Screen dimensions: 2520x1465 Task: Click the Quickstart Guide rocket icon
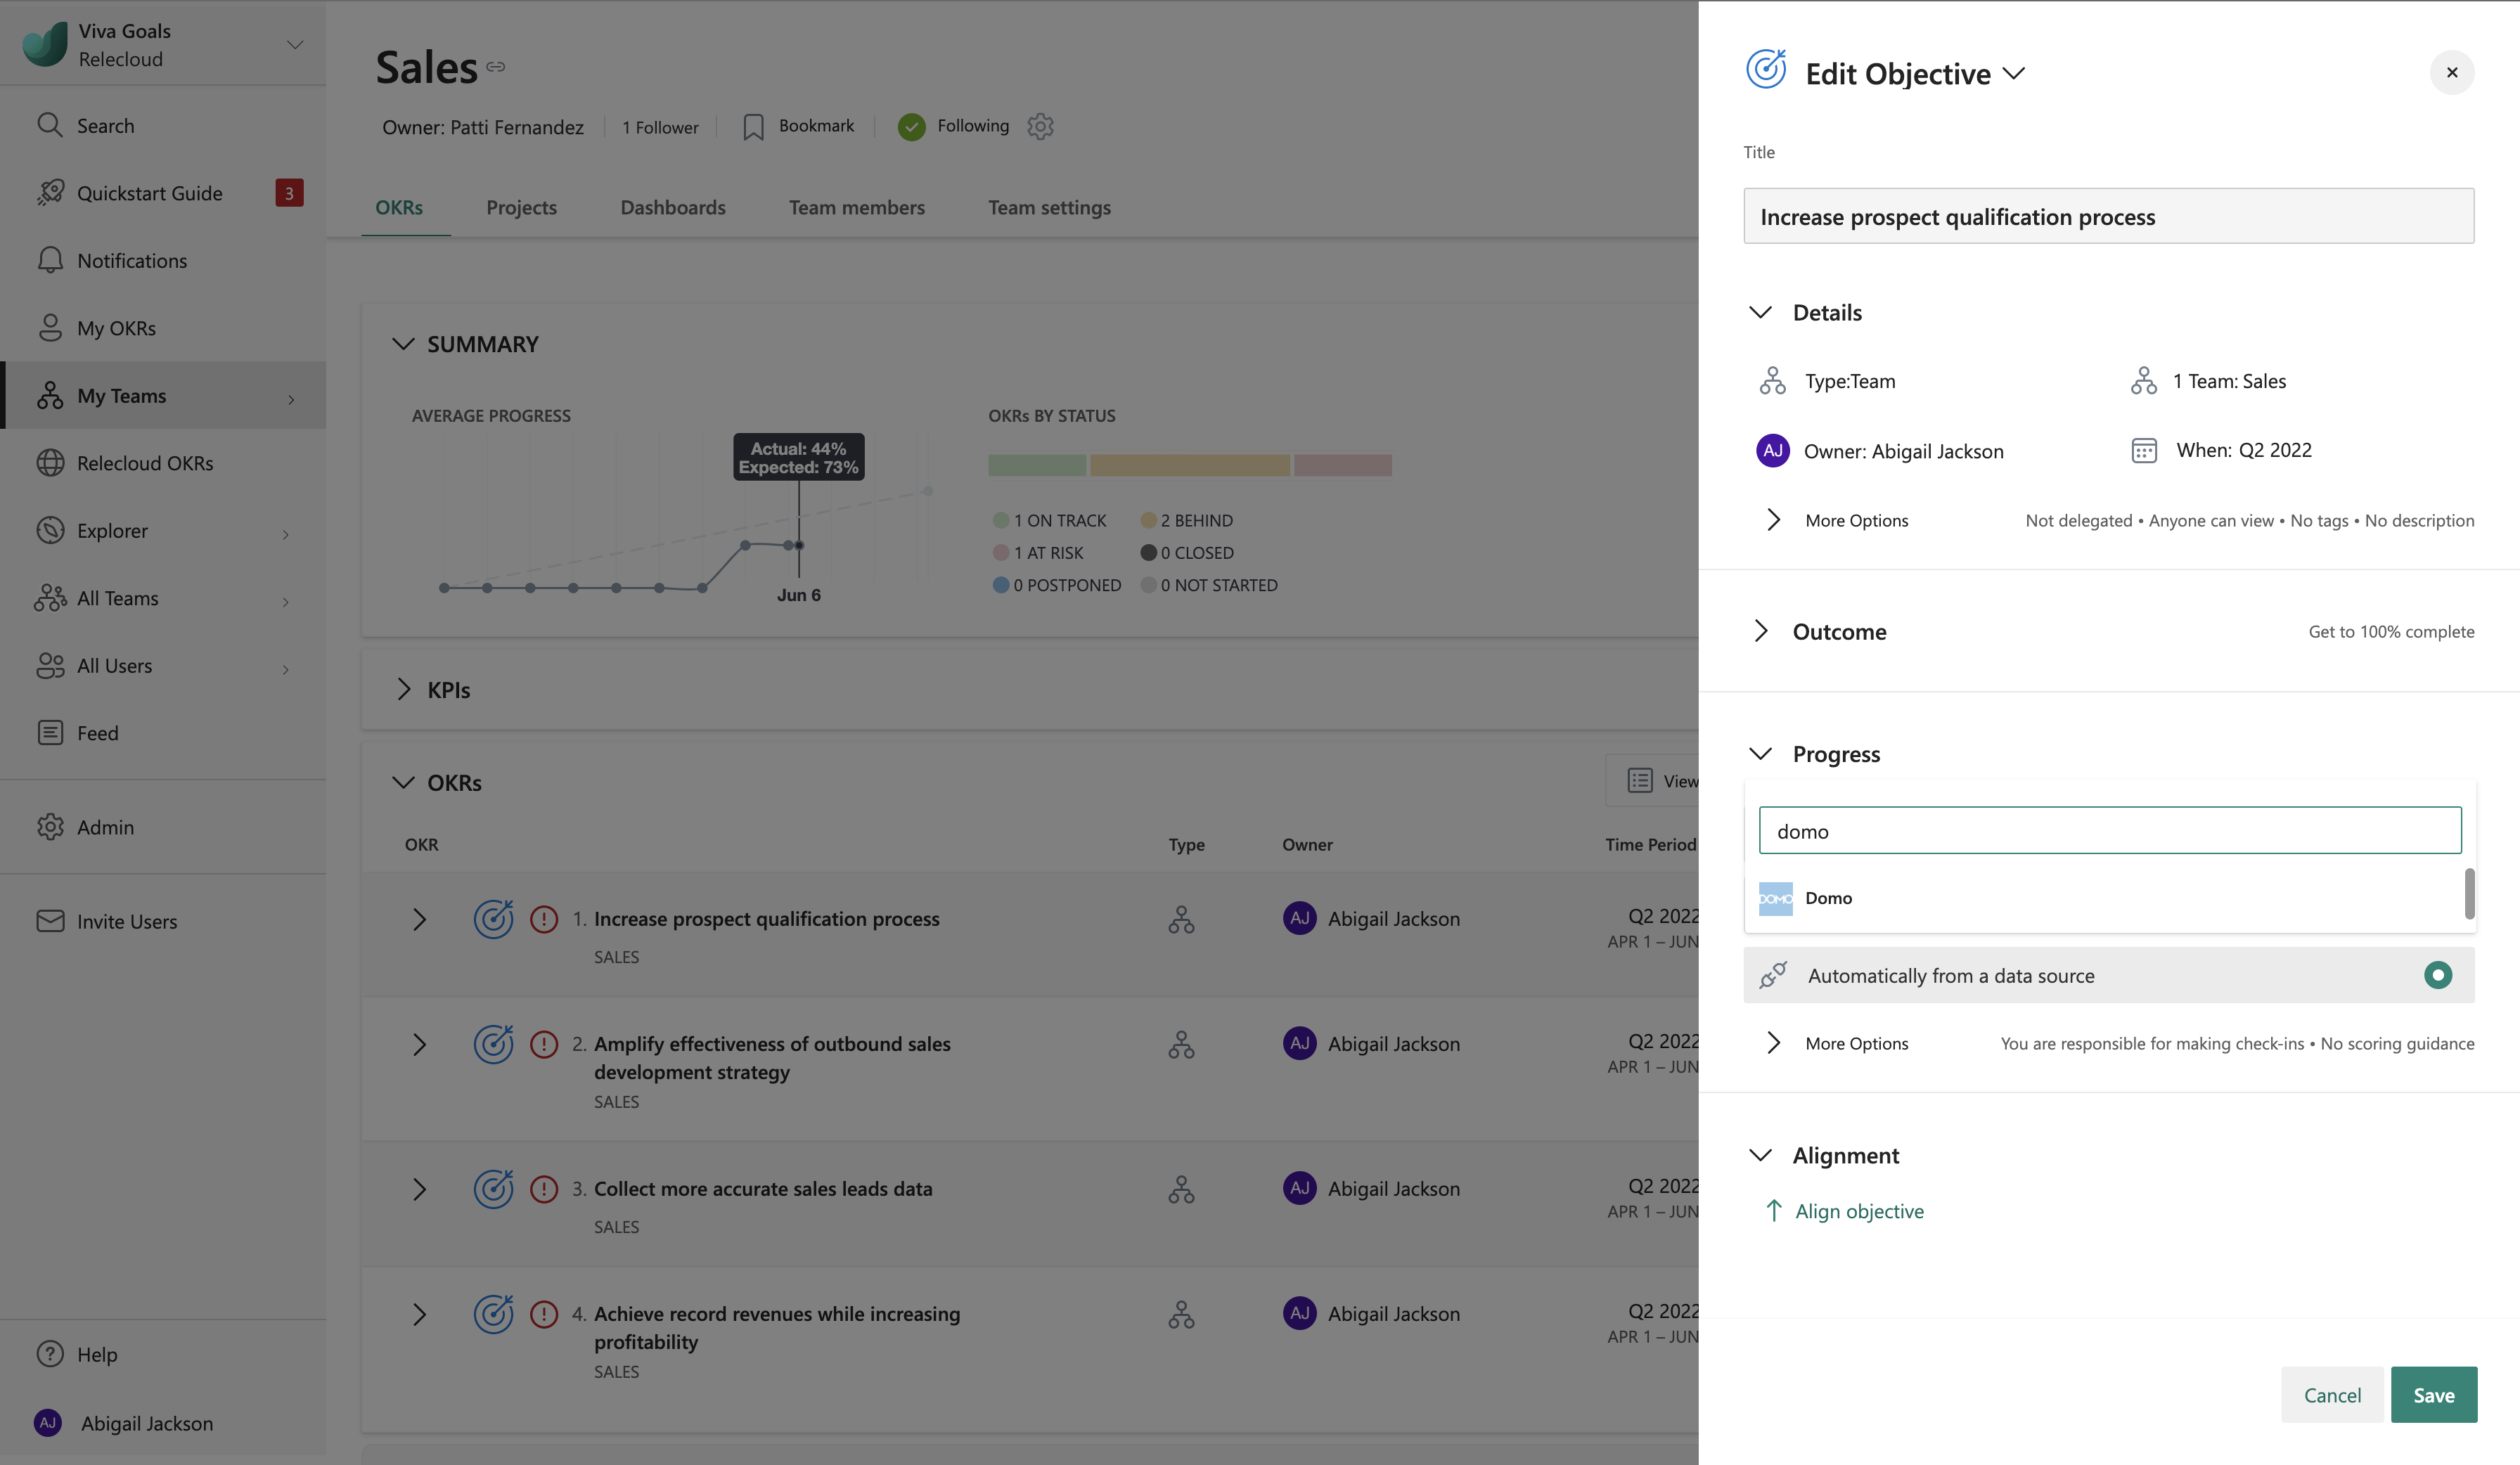point(50,193)
